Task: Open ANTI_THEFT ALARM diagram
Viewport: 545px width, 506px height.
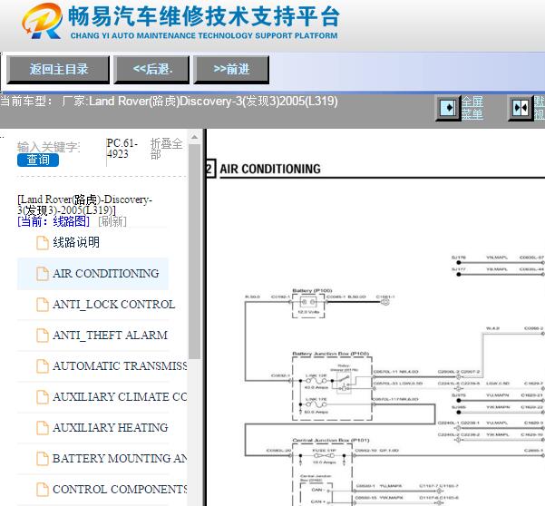Action: pyautogui.click(x=110, y=335)
